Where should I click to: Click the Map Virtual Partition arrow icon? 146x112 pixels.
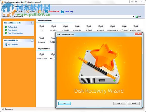pos(6,33)
